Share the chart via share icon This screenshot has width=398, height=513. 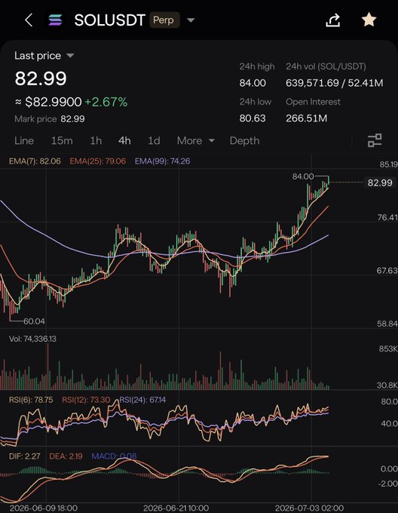333,20
